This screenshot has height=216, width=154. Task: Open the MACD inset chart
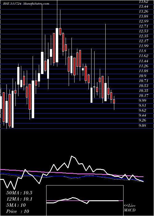85,201
